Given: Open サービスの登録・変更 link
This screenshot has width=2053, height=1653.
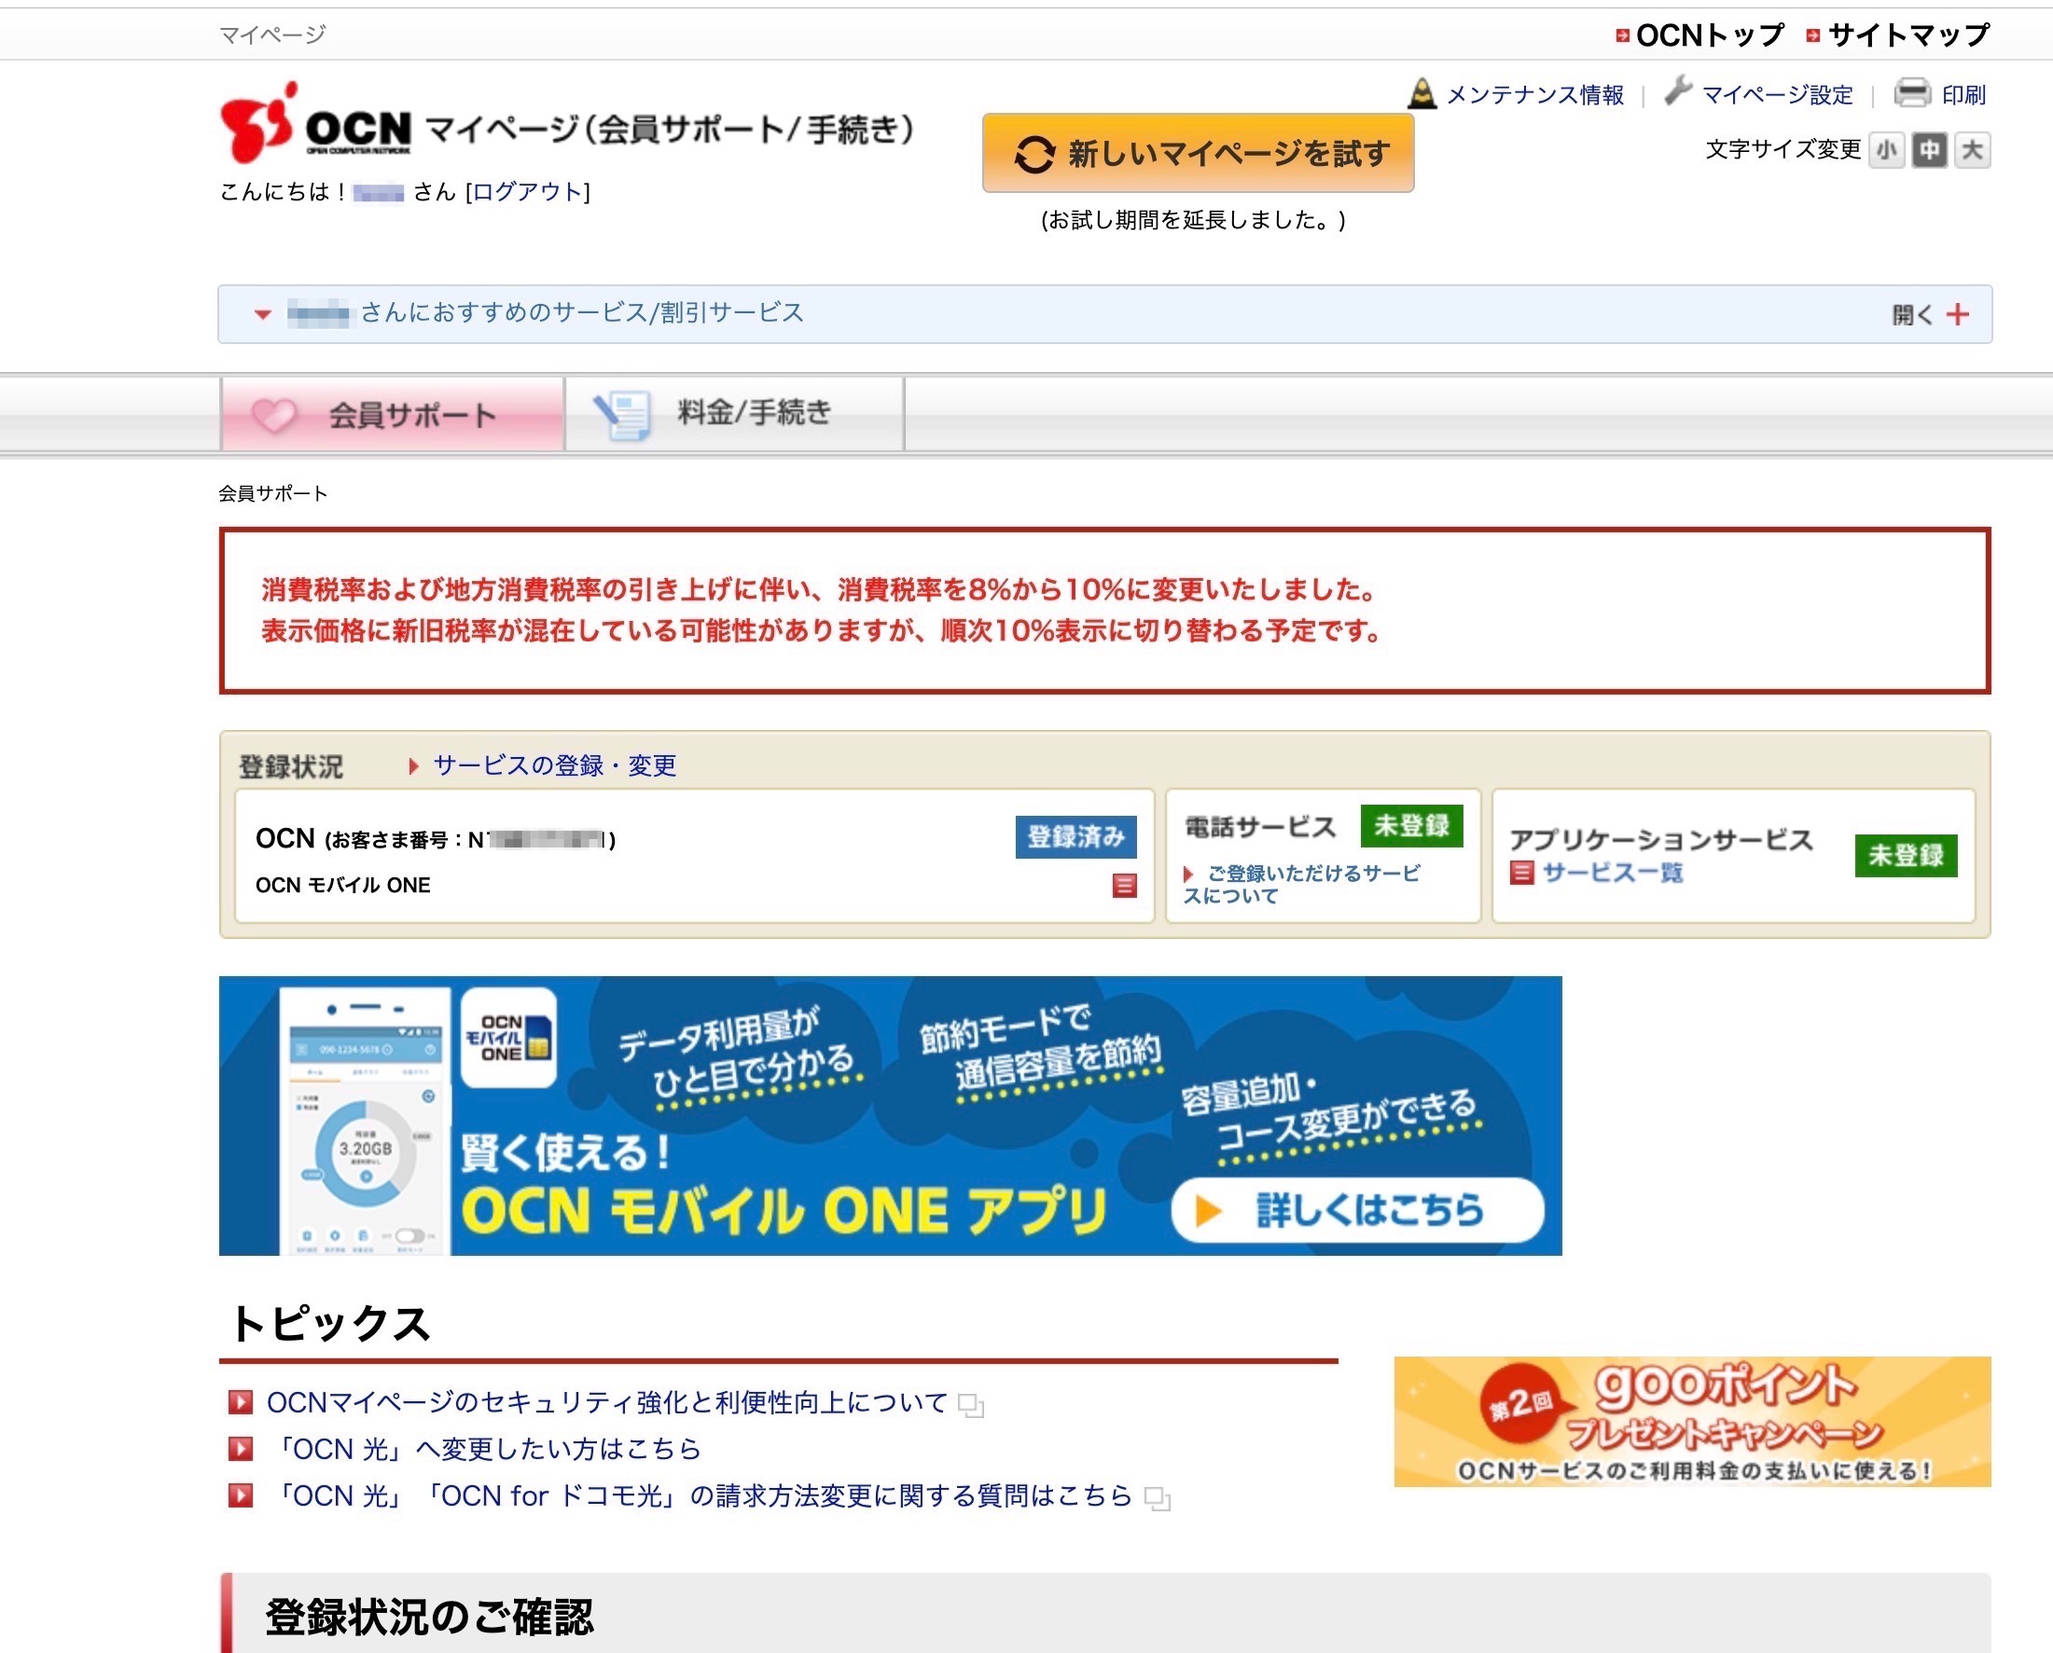Looking at the screenshot, I should 554,765.
